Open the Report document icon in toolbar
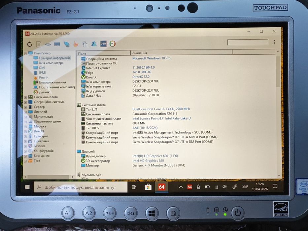The height and width of the screenshot is (231, 308). tap(39, 44)
